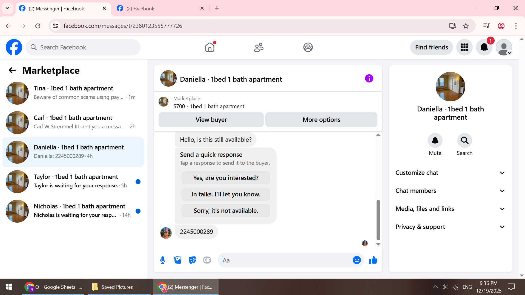Choose a GIF icon
This screenshot has width=525, height=295.
click(x=207, y=260)
